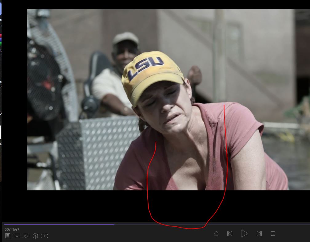310x242 pixels.
Task: Click the screen capture frame icon
Action: [x=45, y=236]
